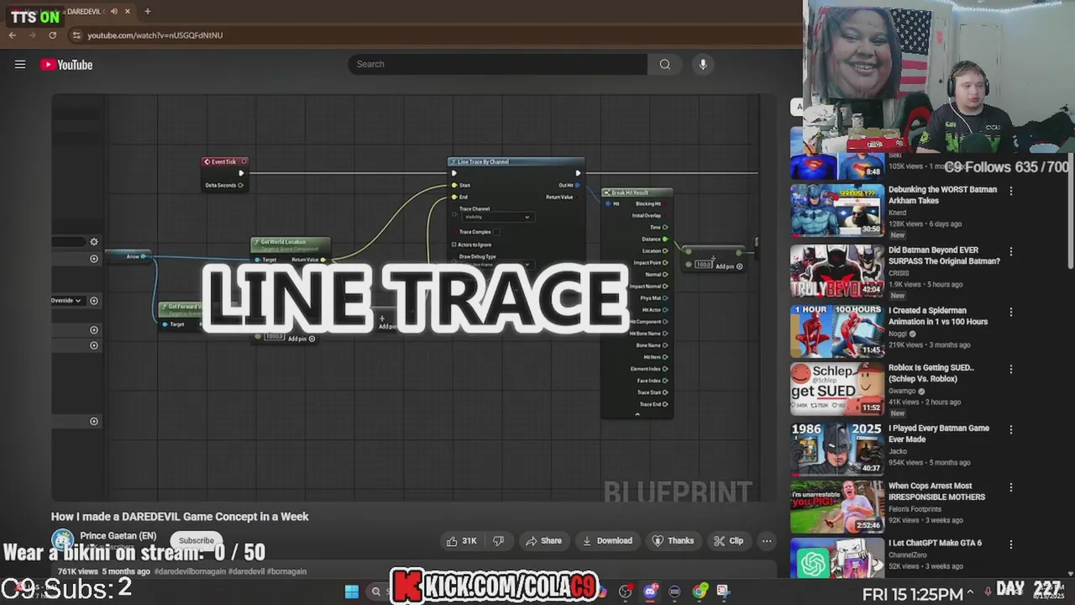Show hidden system tray icons
This screenshot has width=1075, height=605.
tap(970, 592)
